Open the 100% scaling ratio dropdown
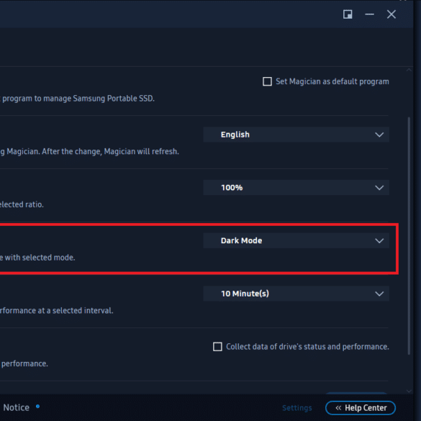The height and width of the screenshot is (421, 421). pos(296,187)
